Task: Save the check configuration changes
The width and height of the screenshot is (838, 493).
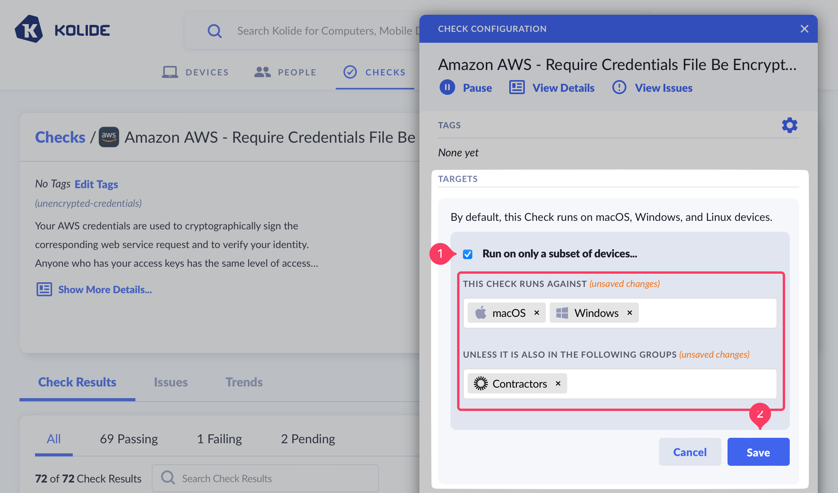Action: (x=758, y=452)
